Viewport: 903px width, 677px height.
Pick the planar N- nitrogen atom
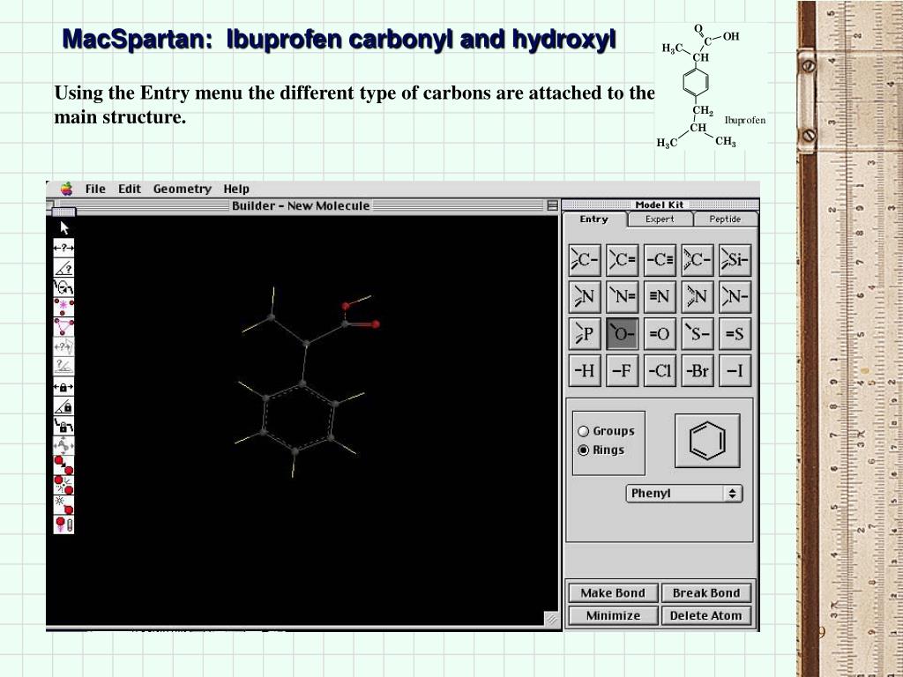tap(735, 297)
